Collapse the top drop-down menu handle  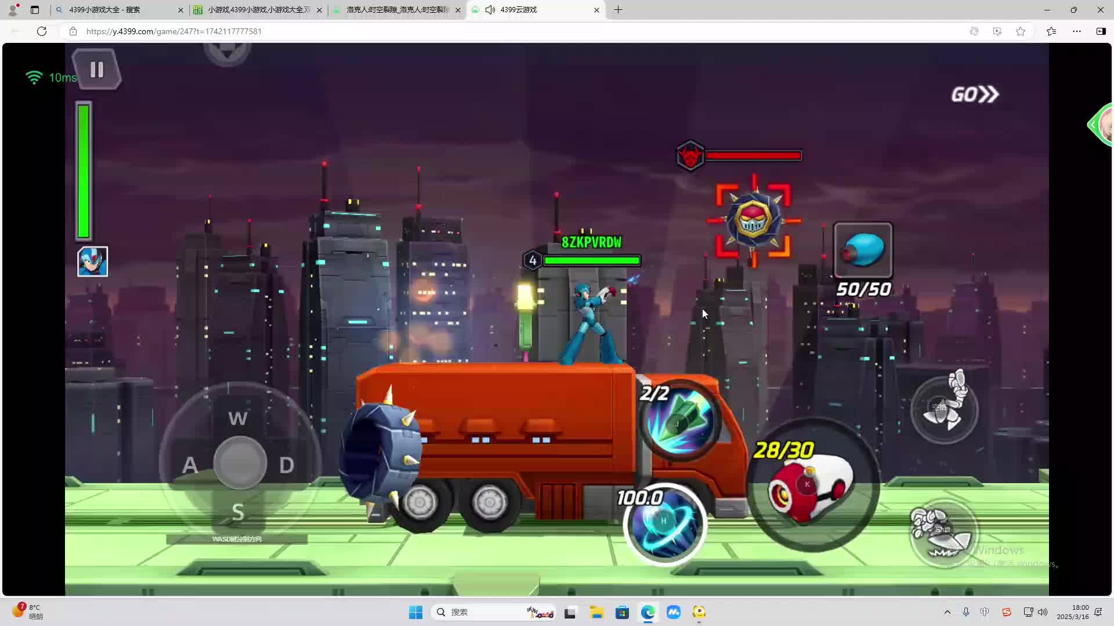[227, 52]
